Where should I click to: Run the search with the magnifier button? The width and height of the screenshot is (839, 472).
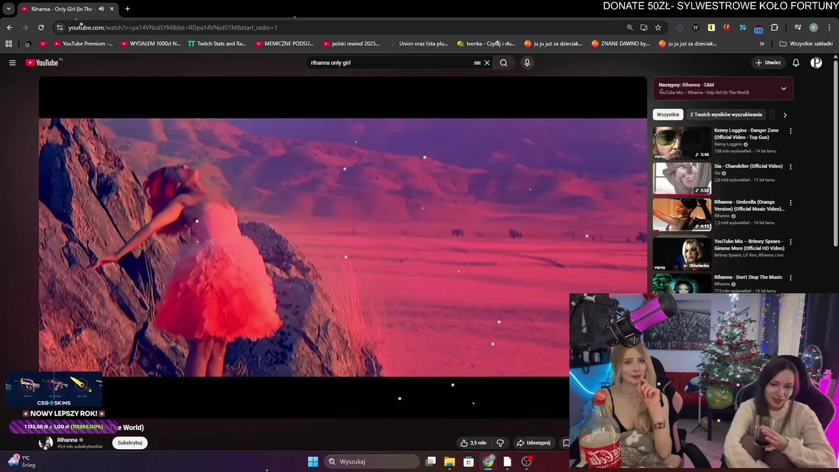click(503, 63)
